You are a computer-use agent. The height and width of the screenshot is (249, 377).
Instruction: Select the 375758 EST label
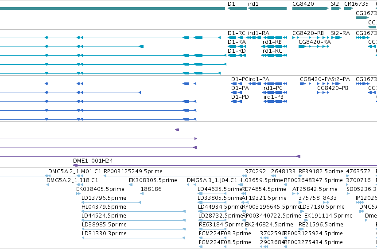point(309,198)
